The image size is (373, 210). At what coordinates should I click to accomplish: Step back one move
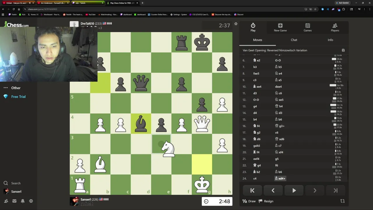point(273,190)
